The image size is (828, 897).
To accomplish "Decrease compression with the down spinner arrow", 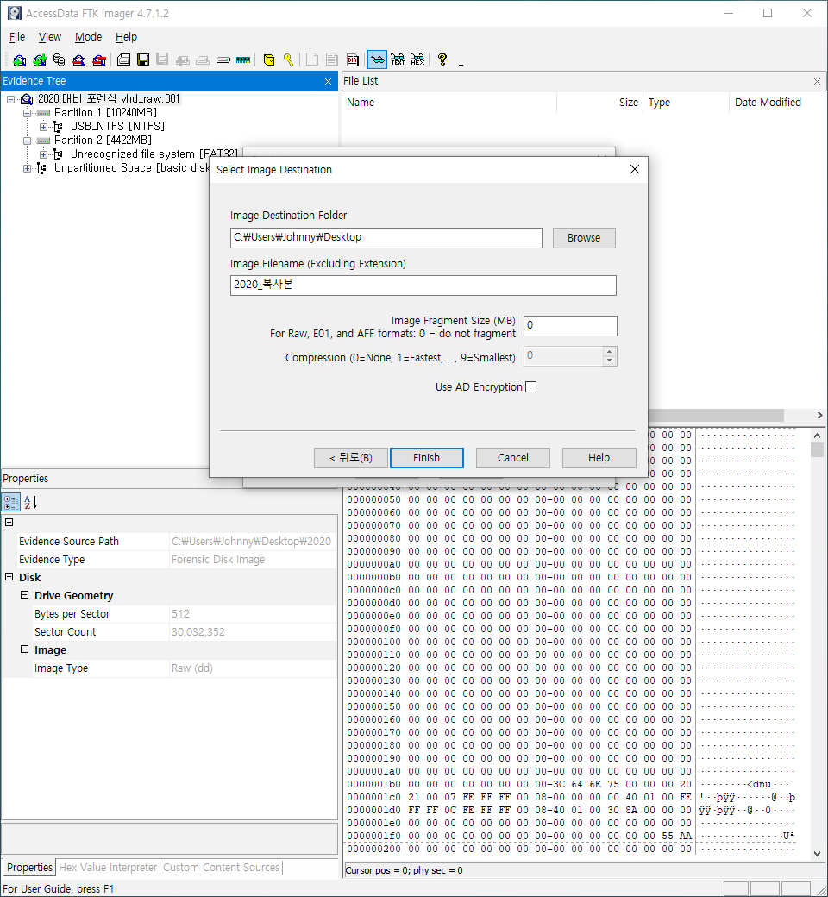I will coord(610,361).
